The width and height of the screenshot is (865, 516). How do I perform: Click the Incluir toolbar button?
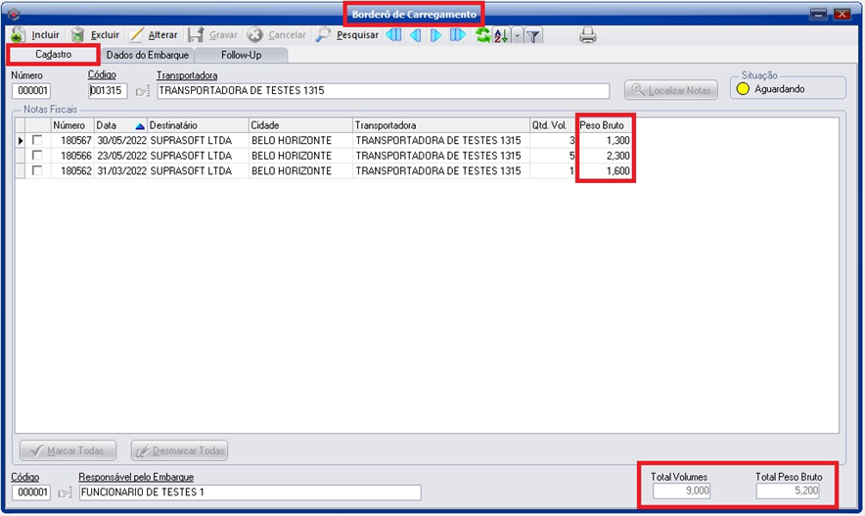(36, 35)
